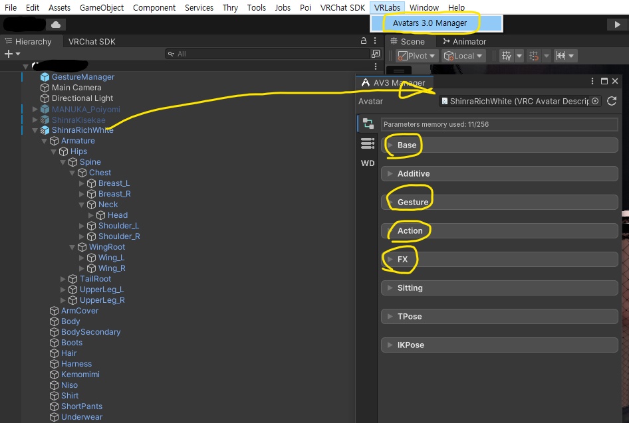The width and height of the screenshot is (629, 423).
Task: Open the search-by-type icon next to Hierarchy search
Action: (x=376, y=54)
